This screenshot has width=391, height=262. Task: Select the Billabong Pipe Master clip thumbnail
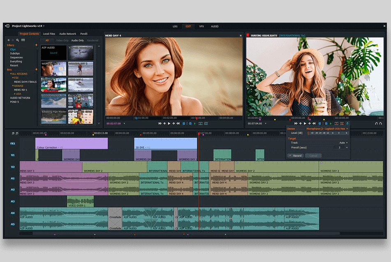(x=53, y=116)
